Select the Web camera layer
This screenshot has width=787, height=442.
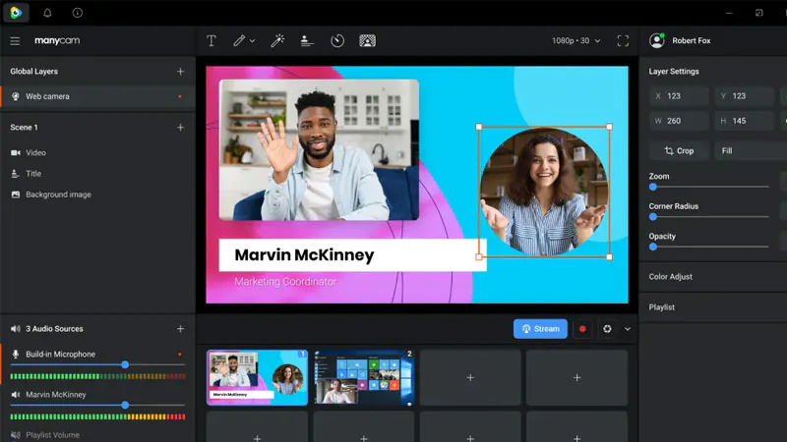97,96
